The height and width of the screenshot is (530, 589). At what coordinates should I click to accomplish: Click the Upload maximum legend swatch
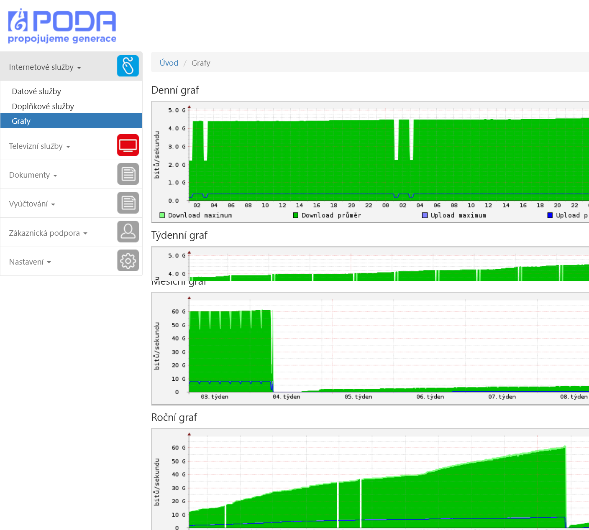tap(425, 215)
